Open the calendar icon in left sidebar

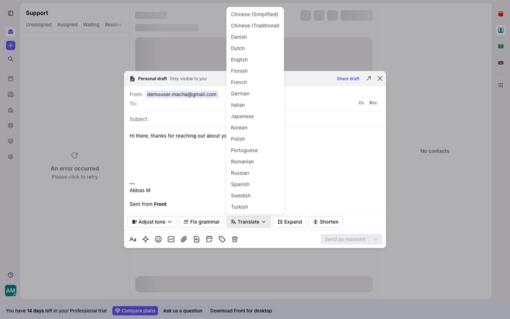[11, 79]
